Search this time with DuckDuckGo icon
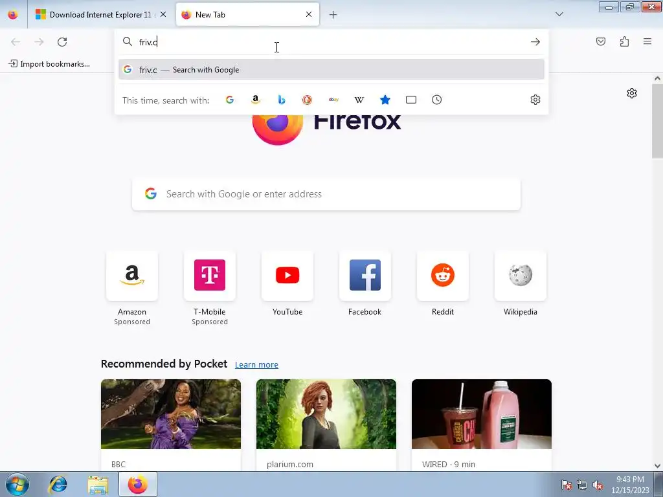The image size is (663, 497). (307, 100)
